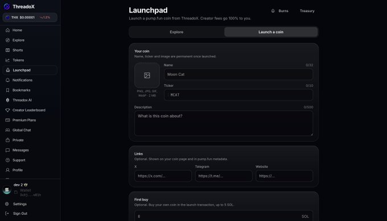Open Shorts menu label
This screenshot has width=387, height=221.
click(18, 50)
